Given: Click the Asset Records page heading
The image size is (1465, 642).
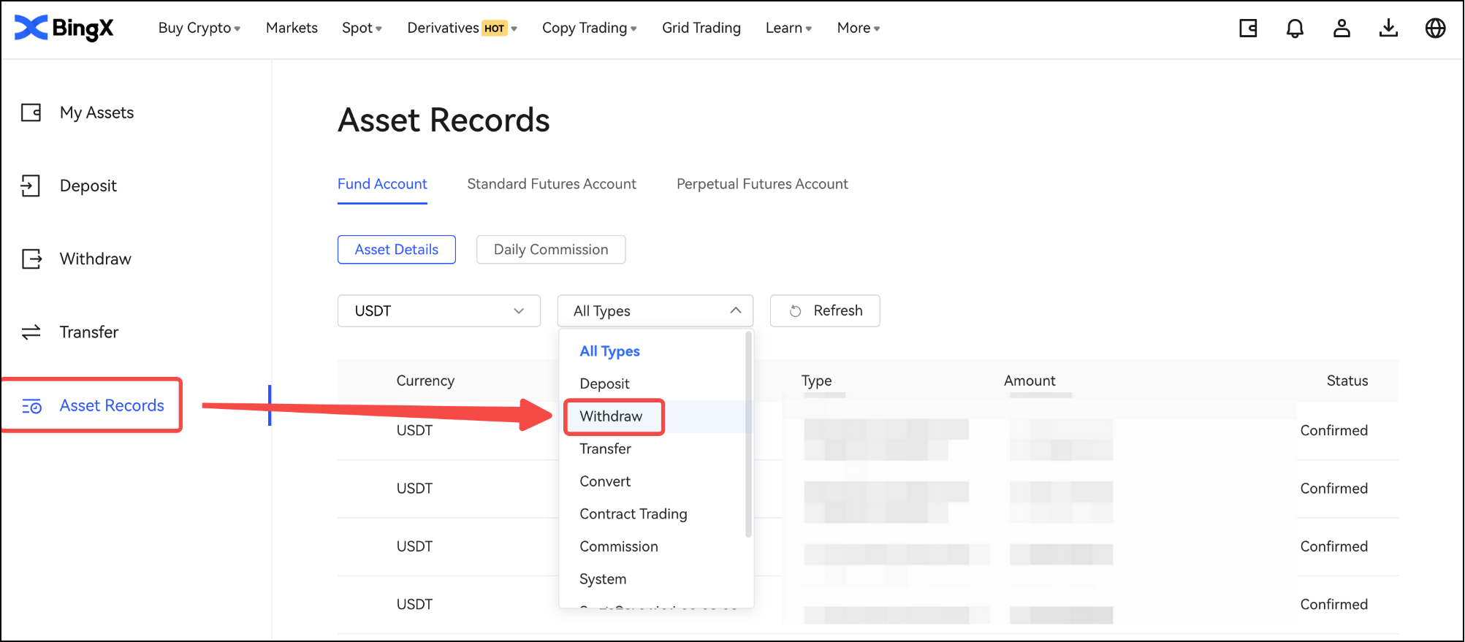Looking at the screenshot, I should [x=444, y=120].
